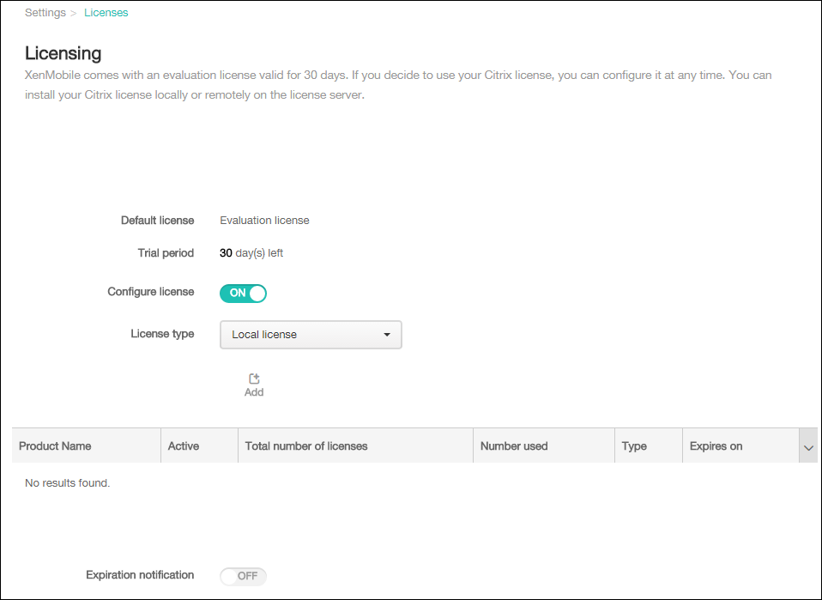
Task: Enable the Expiration notification toggle
Action: point(244,576)
